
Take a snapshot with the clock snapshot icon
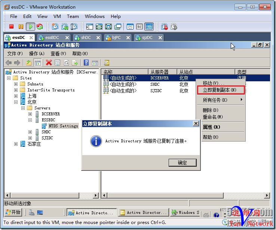[x=55, y=27]
